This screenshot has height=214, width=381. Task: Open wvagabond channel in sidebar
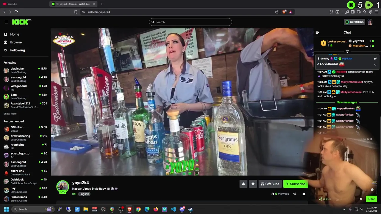25,88
